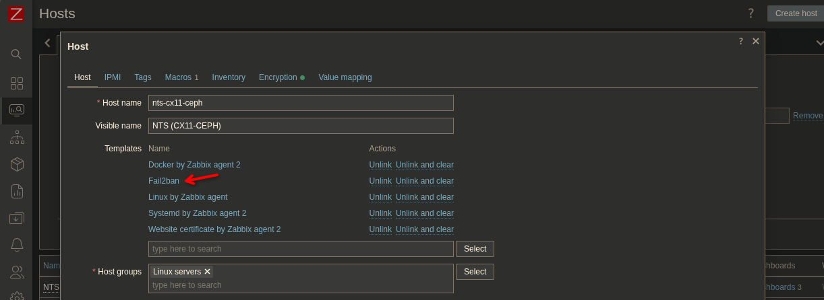This screenshot has width=824, height=300.
Task: Click the Create host button
Action: pos(796,13)
